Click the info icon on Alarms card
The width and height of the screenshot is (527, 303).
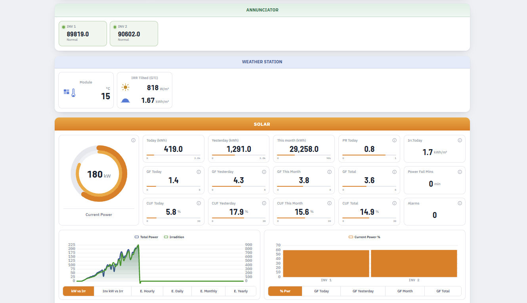pyautogui.click(x=460, y=203)
